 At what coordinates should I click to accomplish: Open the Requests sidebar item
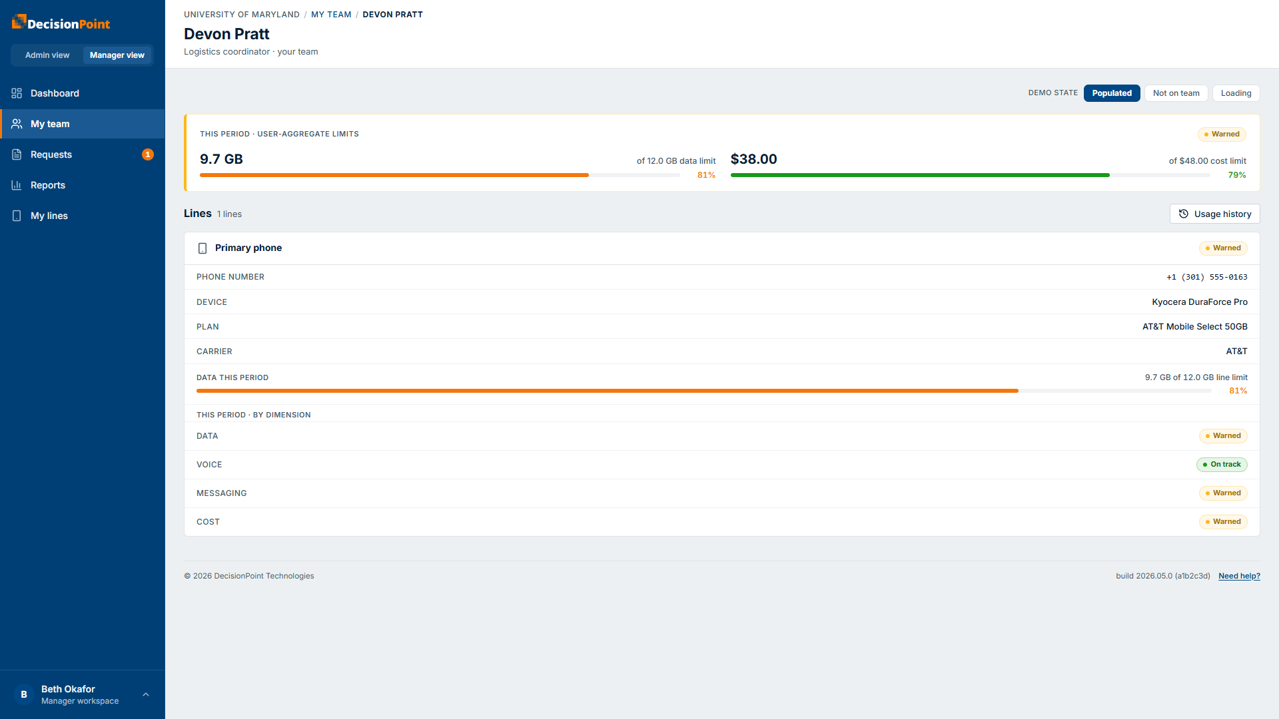(x=83, y=154)
